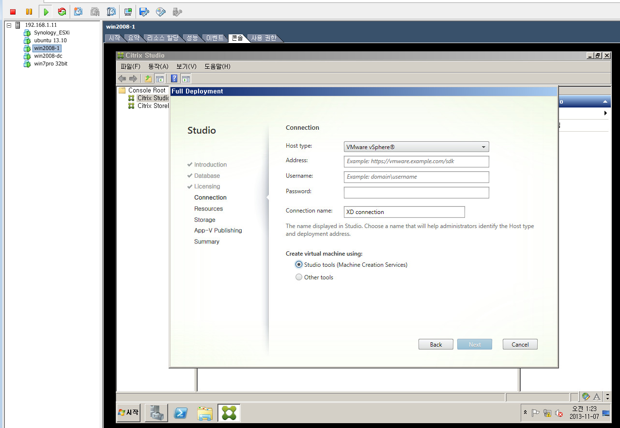Click the revert to snapshot toolbar icon

95,12
